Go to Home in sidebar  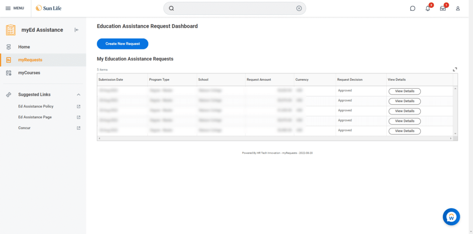coord(24,47)
